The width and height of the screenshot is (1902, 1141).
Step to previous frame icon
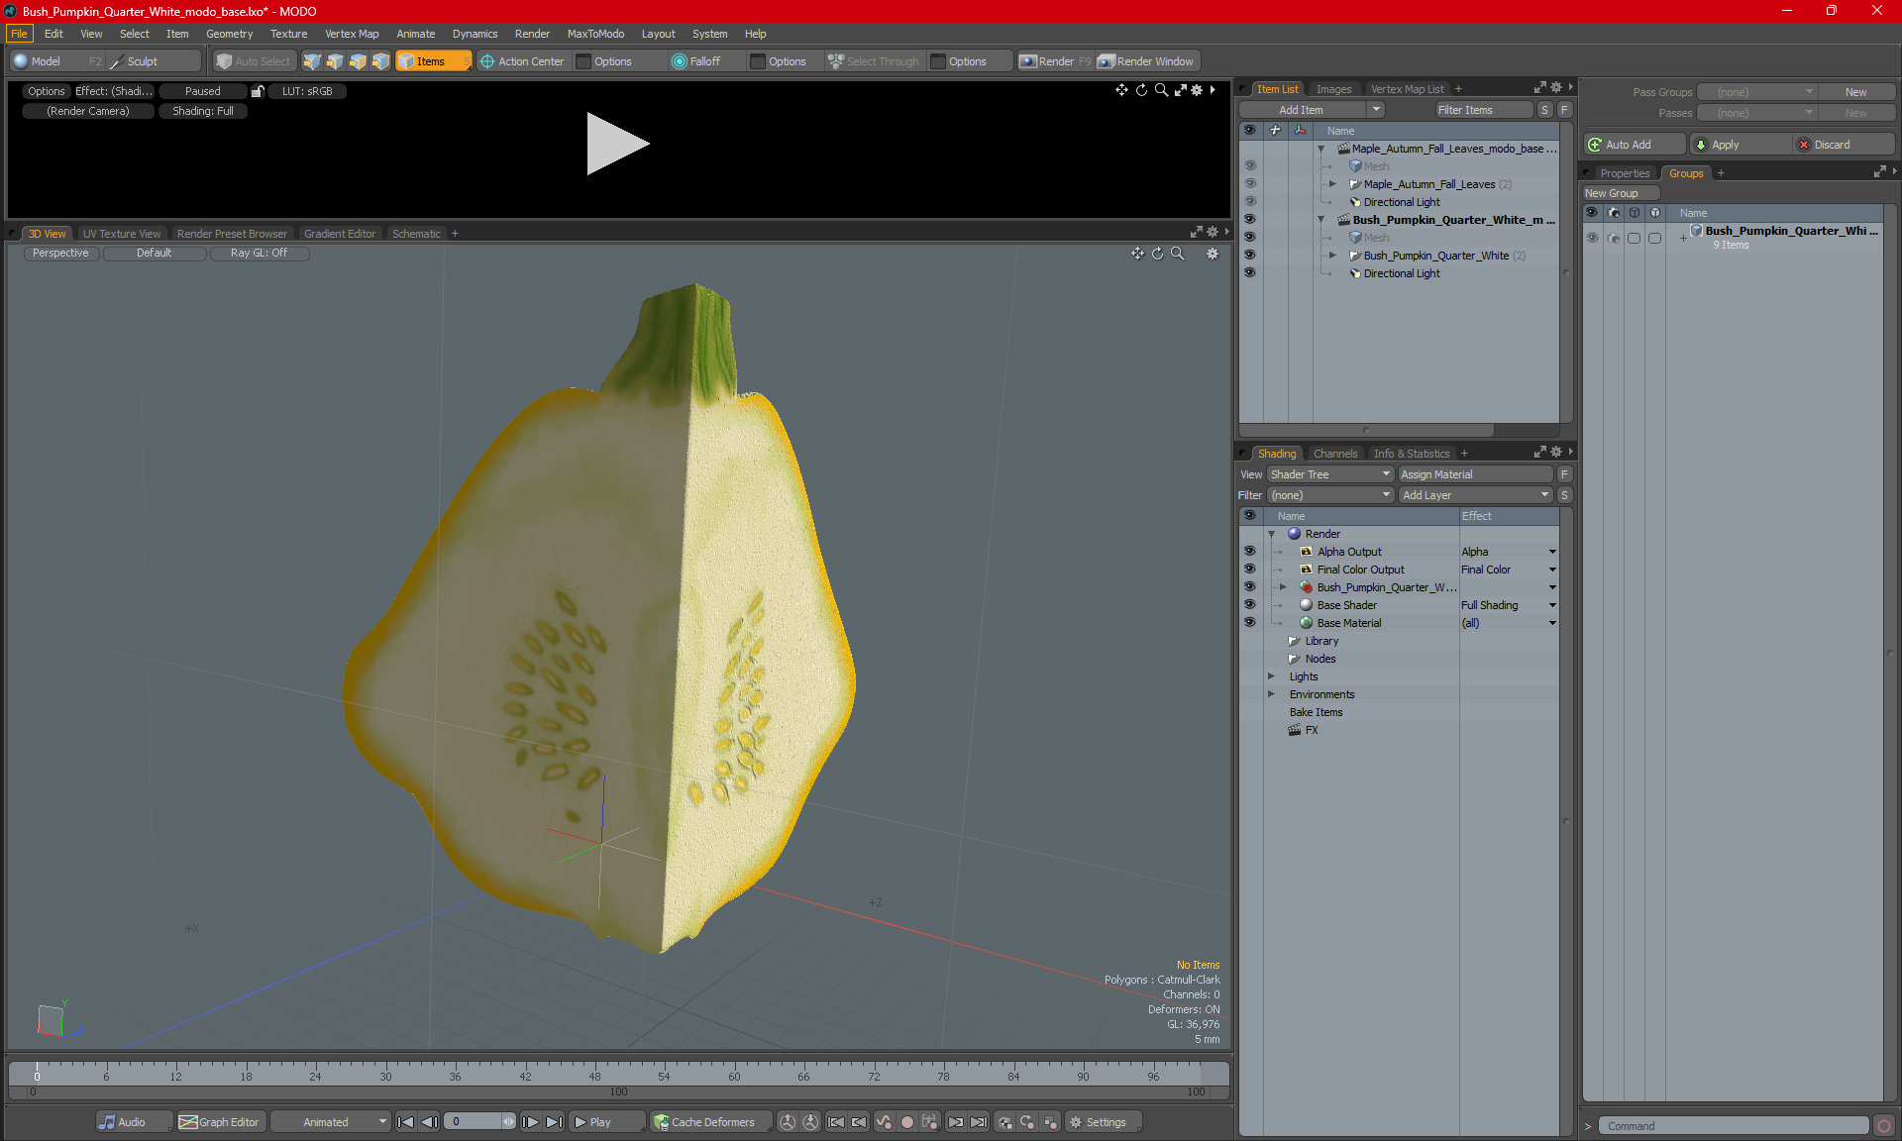click(429, 1122)
